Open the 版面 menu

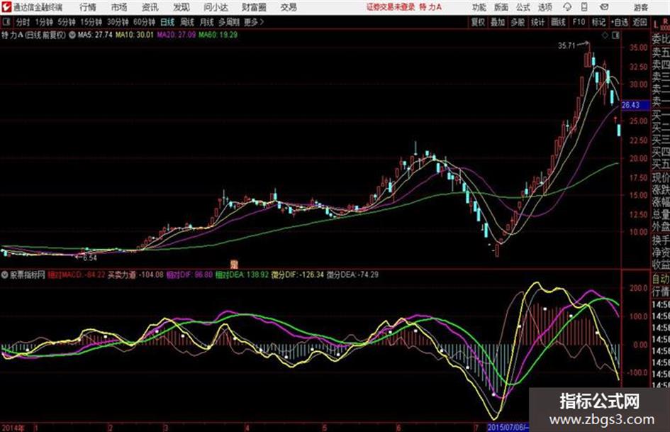pos(501,7)
